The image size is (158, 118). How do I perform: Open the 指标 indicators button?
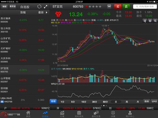click(147, 101)
